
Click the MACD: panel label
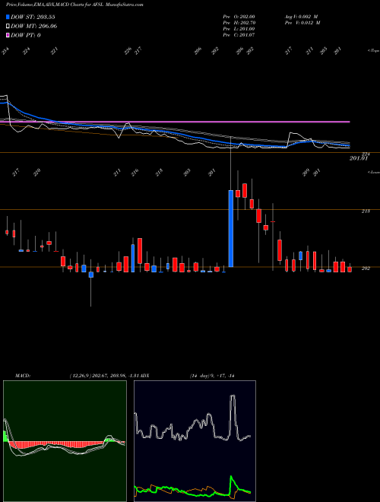[x=23, y=376]
